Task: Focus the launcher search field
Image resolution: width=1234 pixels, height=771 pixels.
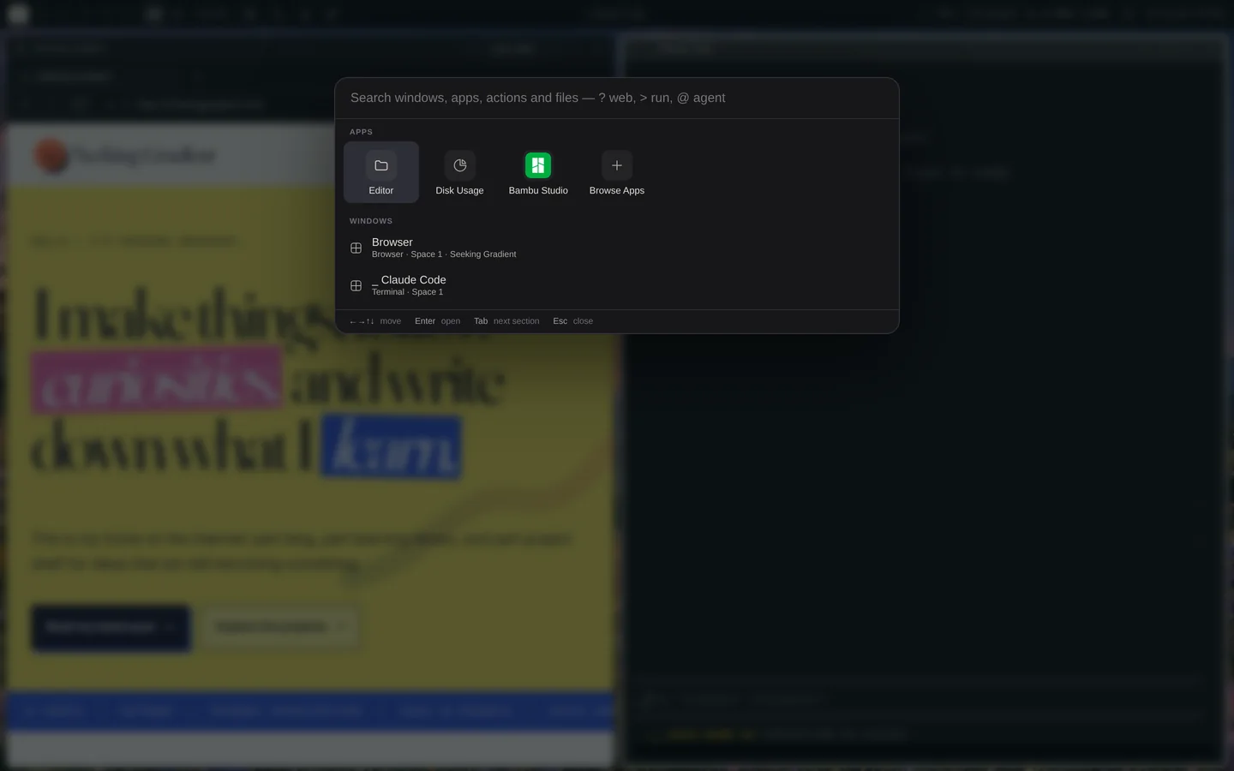Action: [x=617, y=98]
